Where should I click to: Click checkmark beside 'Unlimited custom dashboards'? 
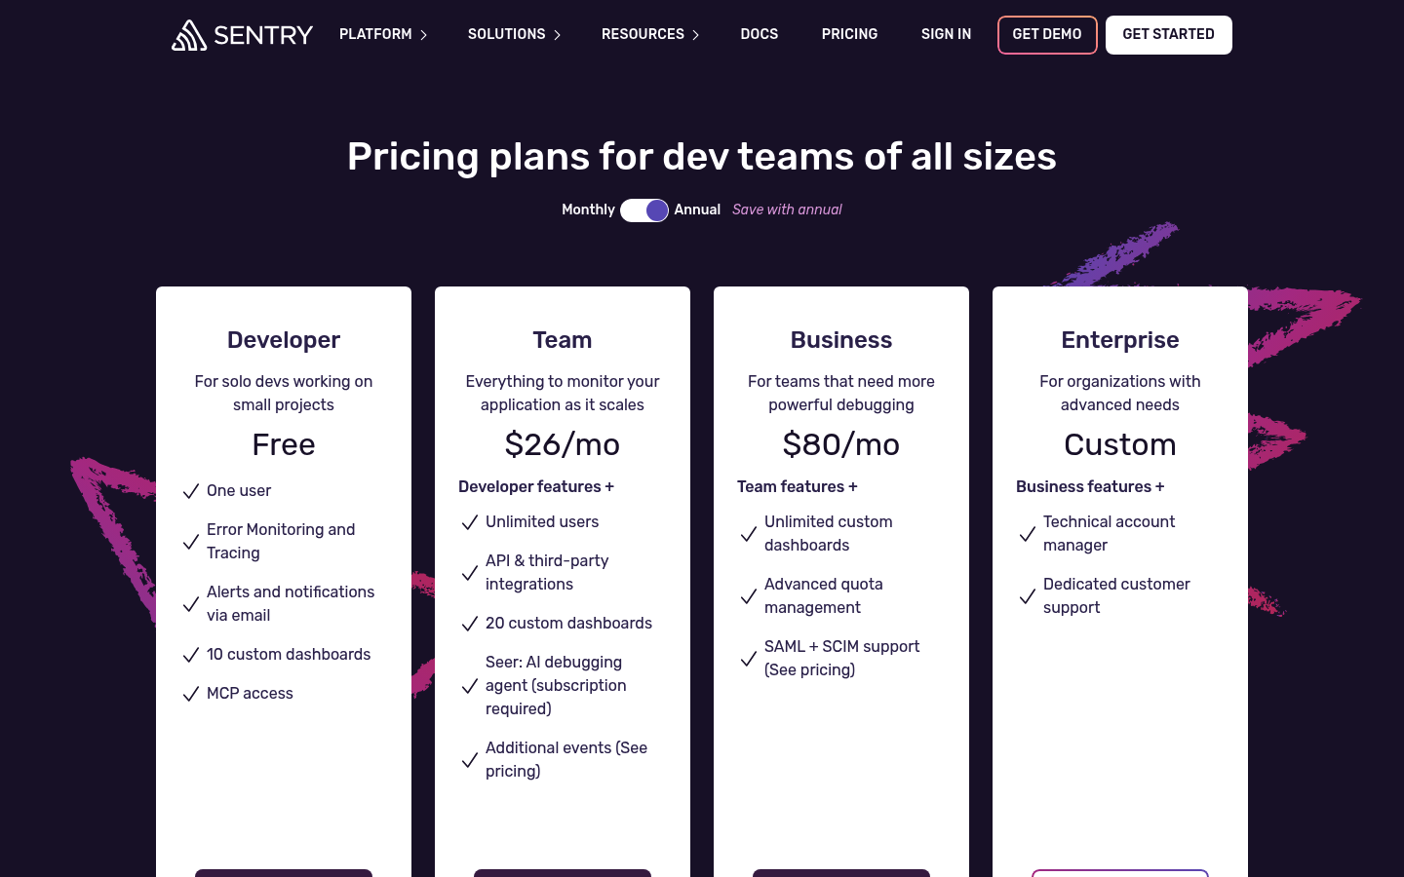[749, 534]
